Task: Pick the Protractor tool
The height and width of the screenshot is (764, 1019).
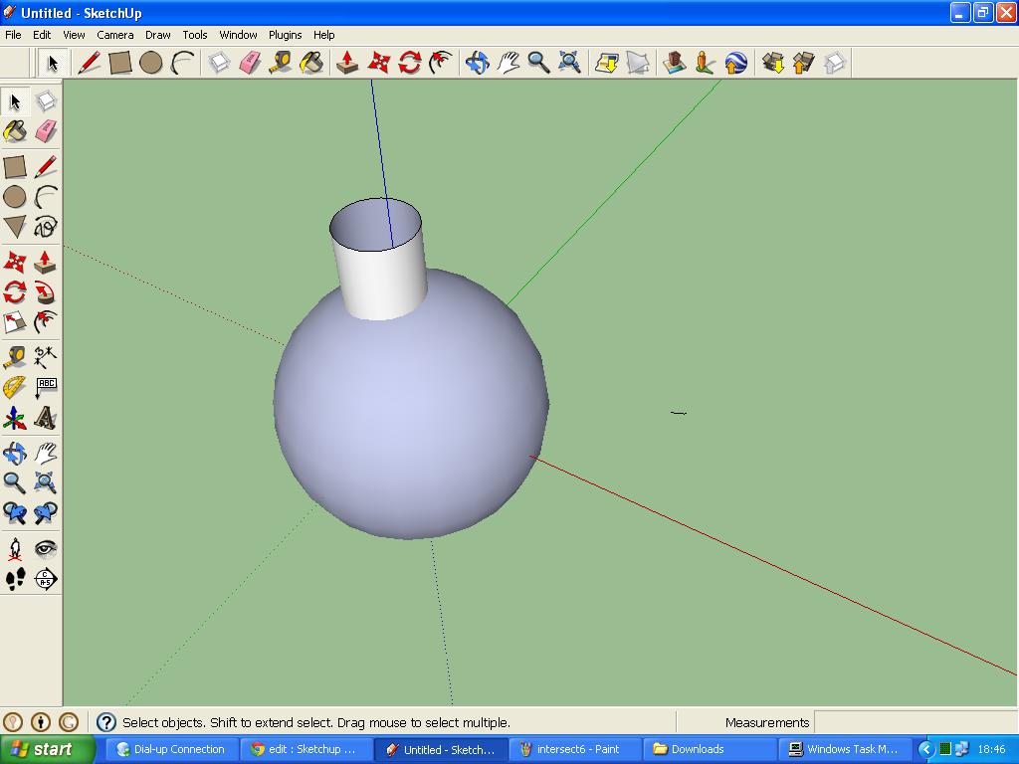Action: click(15, 387)
